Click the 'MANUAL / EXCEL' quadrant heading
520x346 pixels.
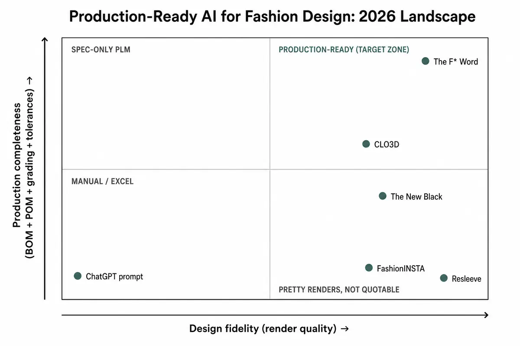(102, 181)
